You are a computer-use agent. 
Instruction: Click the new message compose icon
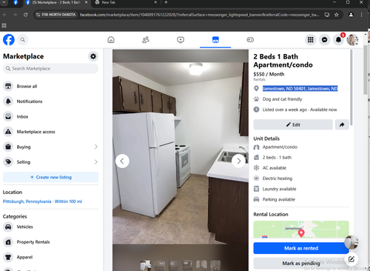point(351,259)
